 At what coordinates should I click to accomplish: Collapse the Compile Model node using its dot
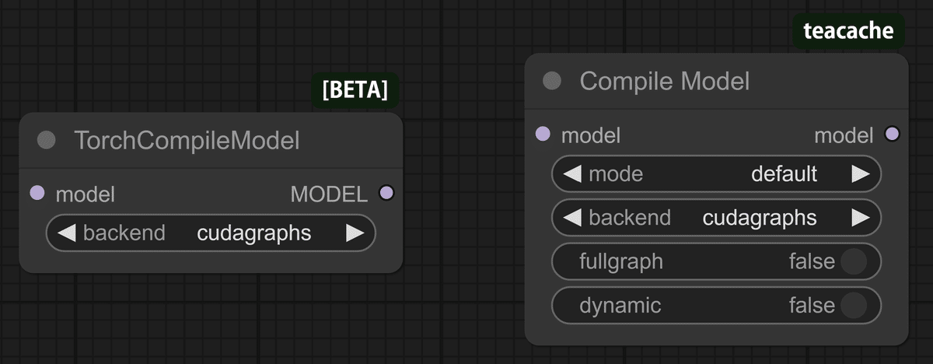[x=552, y=81]
